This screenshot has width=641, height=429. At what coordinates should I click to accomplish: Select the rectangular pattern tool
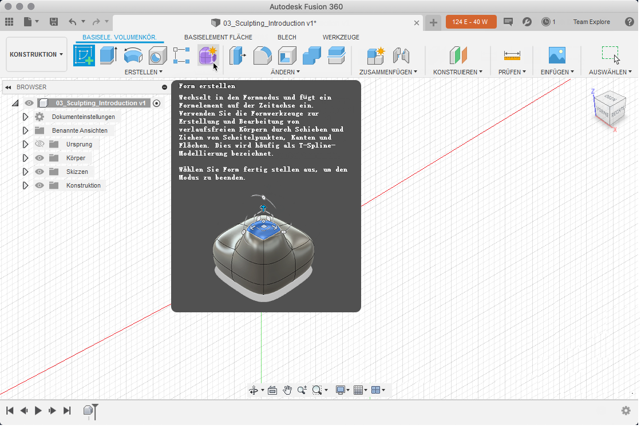click(181, 55)
